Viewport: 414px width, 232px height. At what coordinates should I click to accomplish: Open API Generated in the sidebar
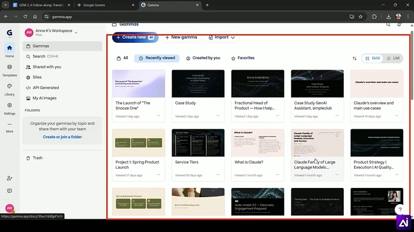click(x=63, y=88)
